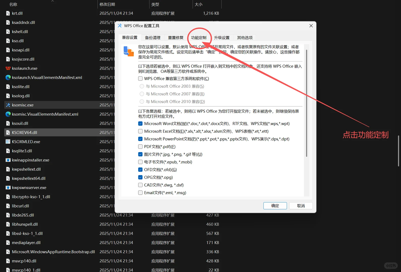Select the Microsoft.WindowsAppRuntime.Bootstrap.dll file name
This screenshot has height=272, width=401.
53,252
